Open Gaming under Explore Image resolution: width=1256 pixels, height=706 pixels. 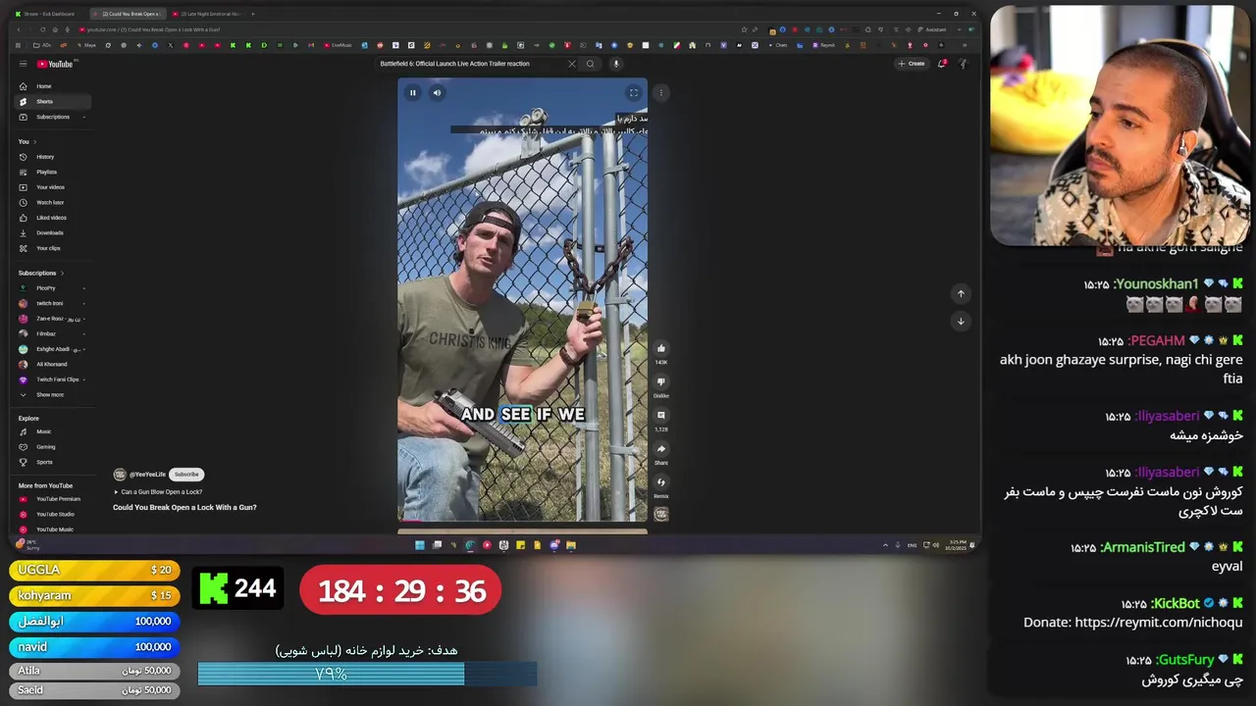pos(54,447)
